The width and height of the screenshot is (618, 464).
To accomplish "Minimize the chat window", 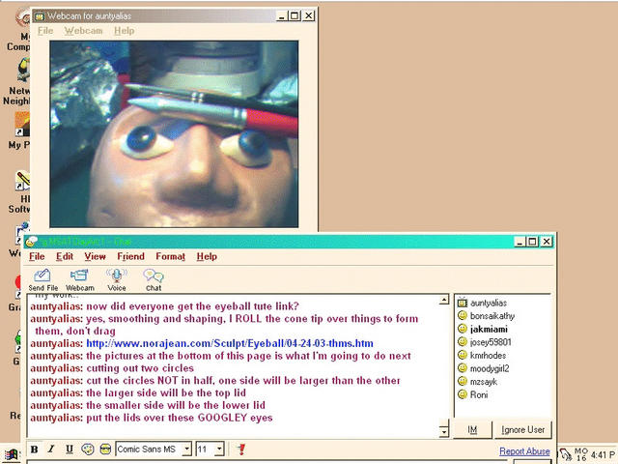I will (x=520, y=242).
